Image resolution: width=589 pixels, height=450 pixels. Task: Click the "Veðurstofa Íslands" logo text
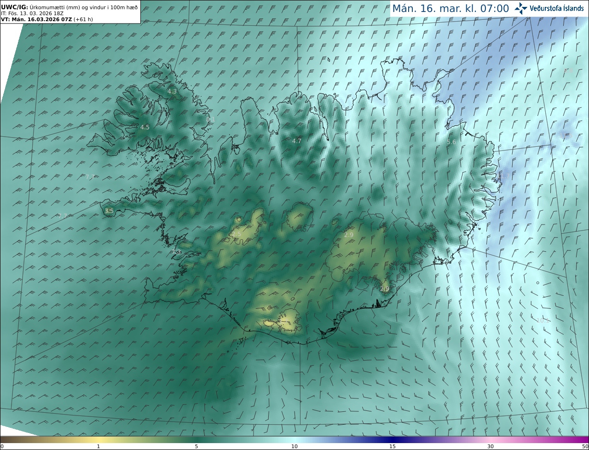pyautogui.click(x=556, y=8)
